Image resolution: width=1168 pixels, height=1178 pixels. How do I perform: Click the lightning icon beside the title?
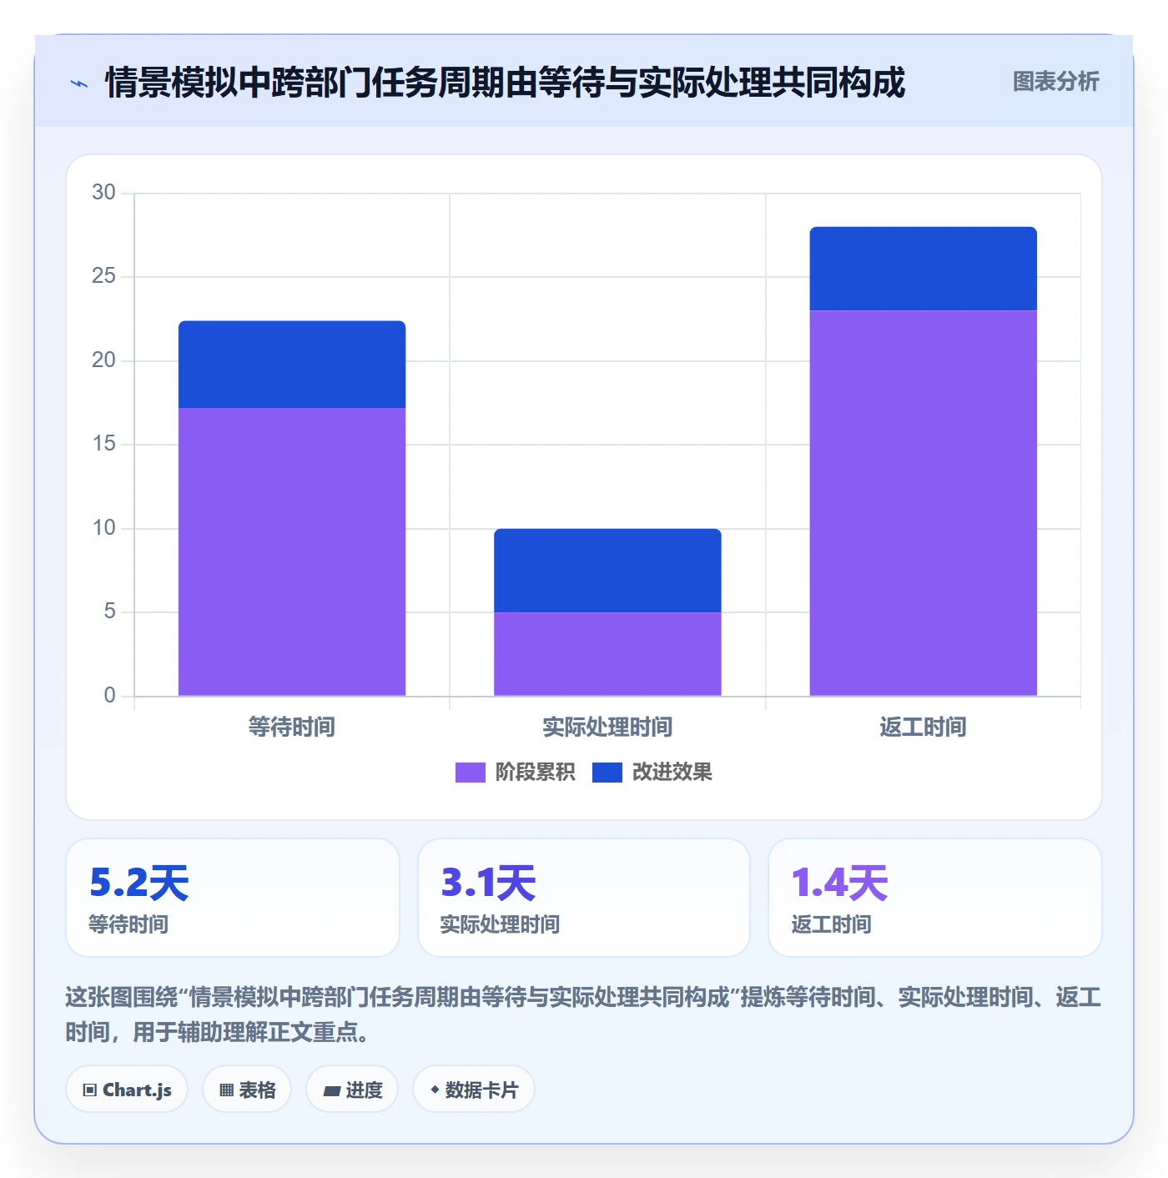coord(79,83)
